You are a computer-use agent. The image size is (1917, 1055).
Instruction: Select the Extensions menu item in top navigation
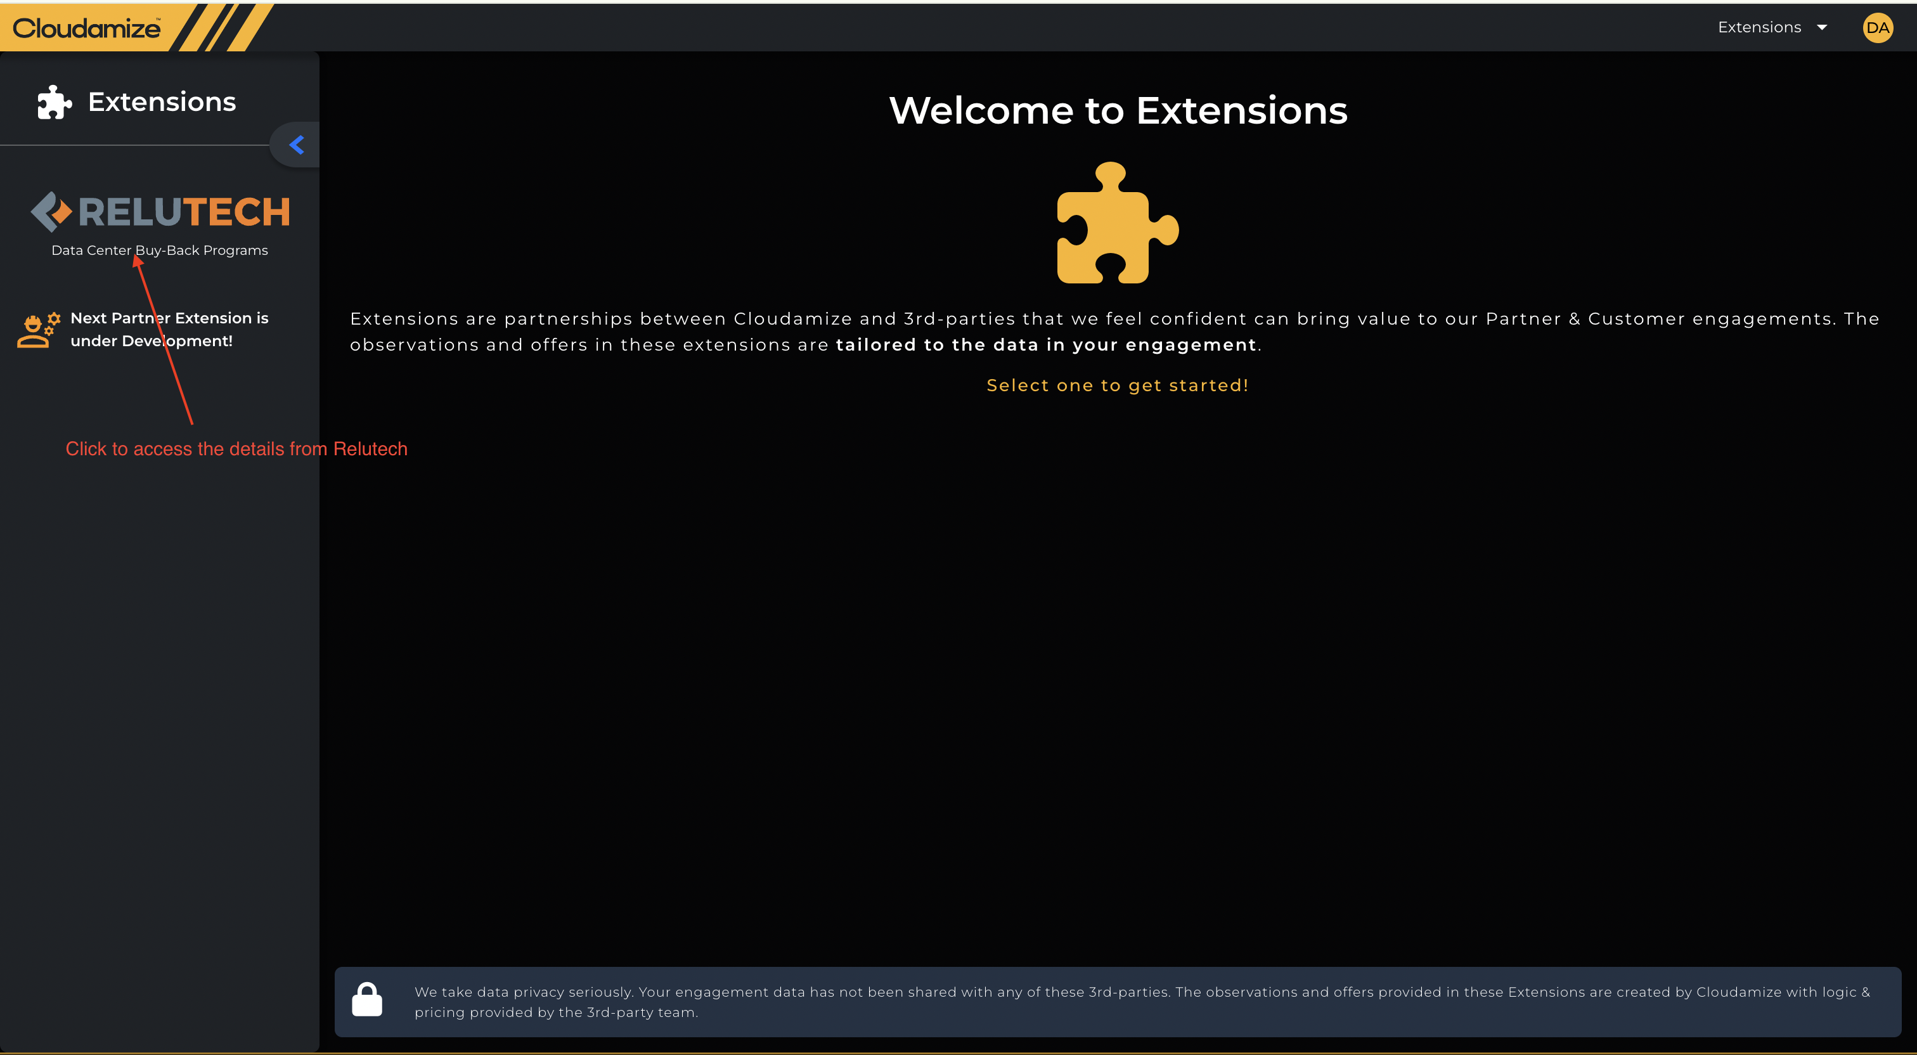click(x=1759, y=27)
